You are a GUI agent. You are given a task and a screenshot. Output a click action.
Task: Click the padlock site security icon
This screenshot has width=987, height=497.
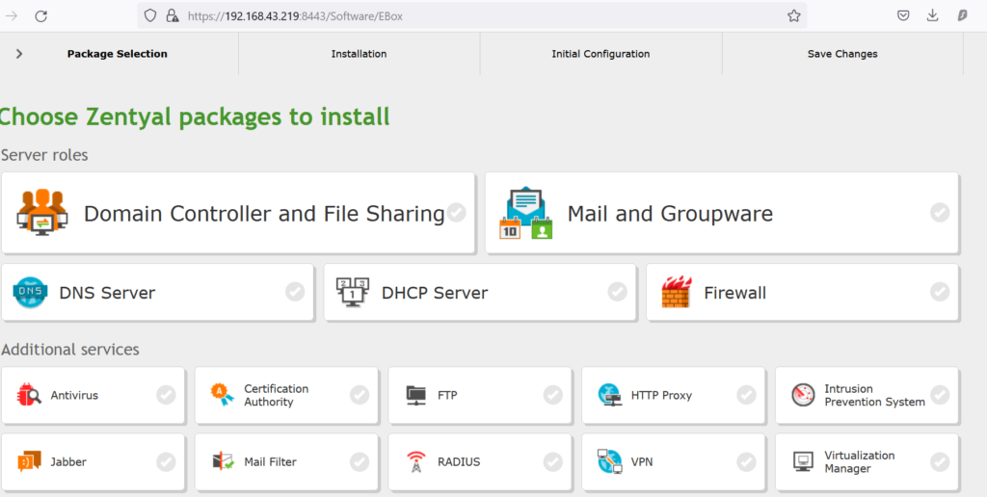point(172,16)
